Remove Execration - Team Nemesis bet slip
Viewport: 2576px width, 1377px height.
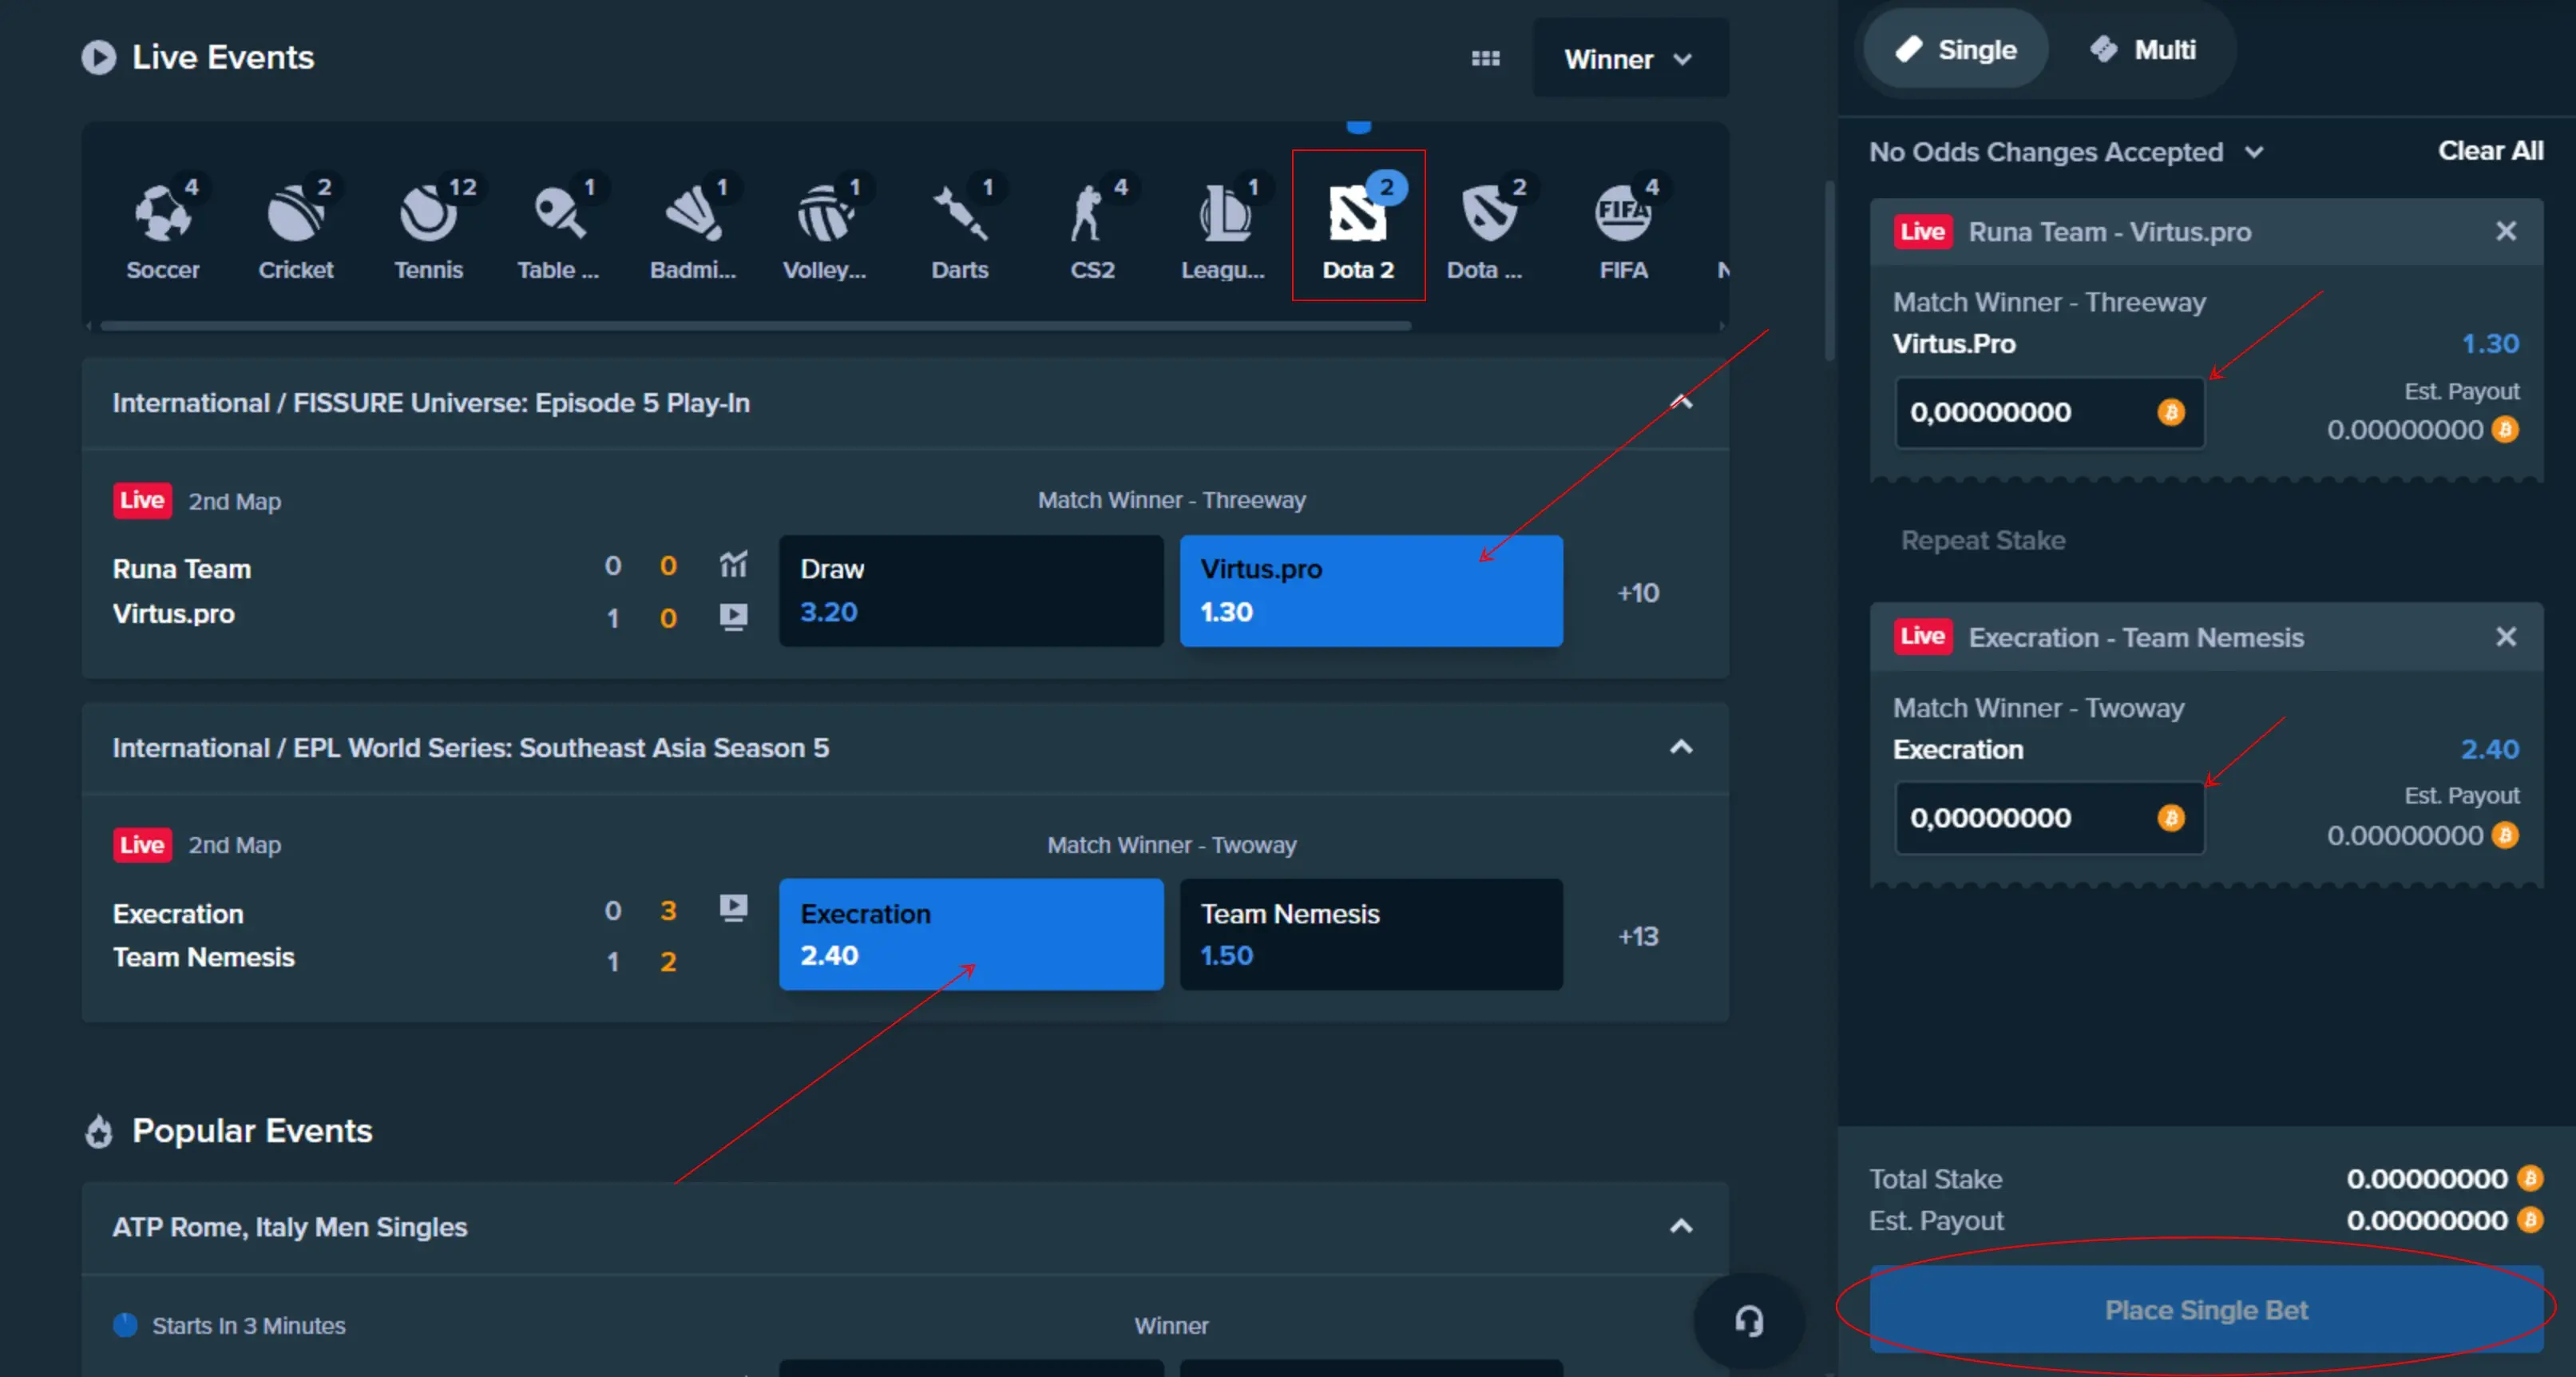tap(2505, 637)
